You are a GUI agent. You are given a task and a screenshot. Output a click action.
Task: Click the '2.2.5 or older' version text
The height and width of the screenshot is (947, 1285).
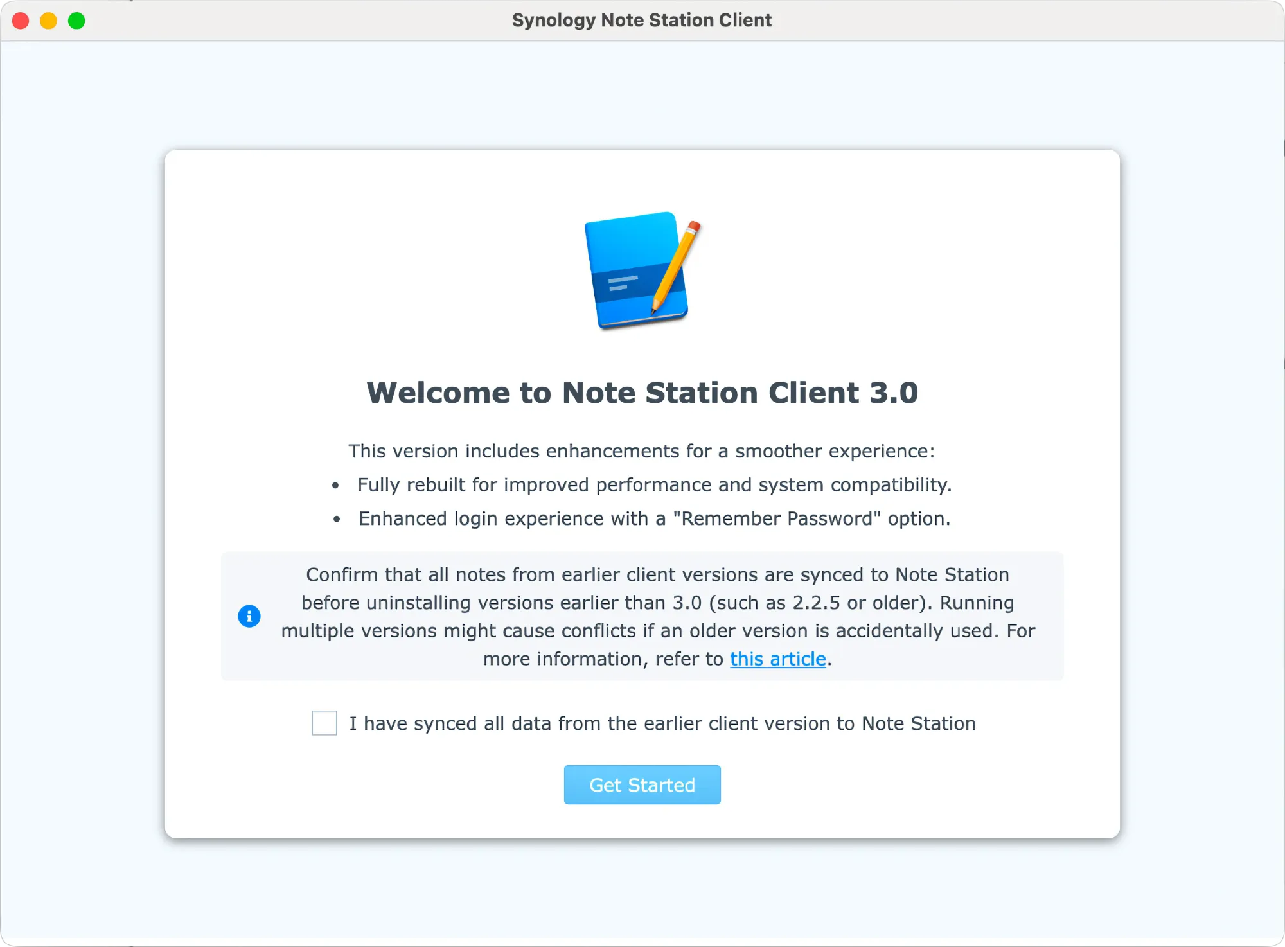[857, 603]
